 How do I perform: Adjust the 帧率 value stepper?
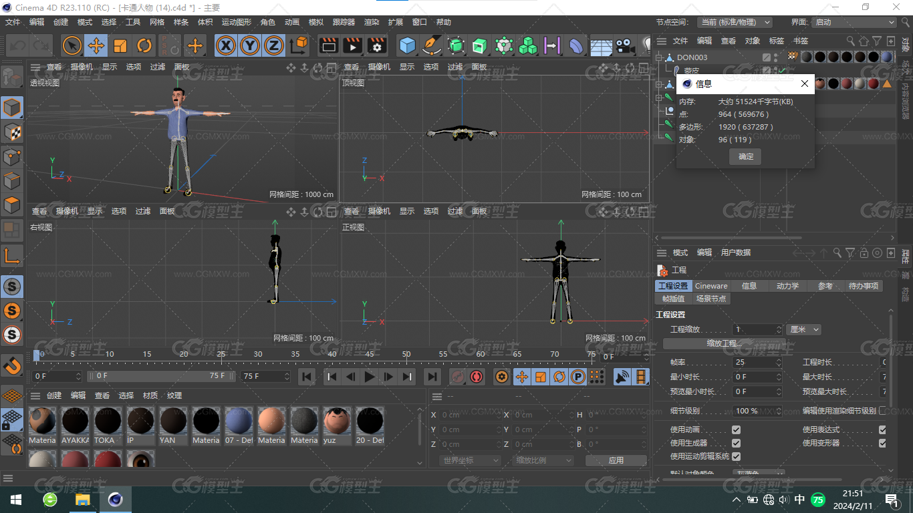(779, 362)
